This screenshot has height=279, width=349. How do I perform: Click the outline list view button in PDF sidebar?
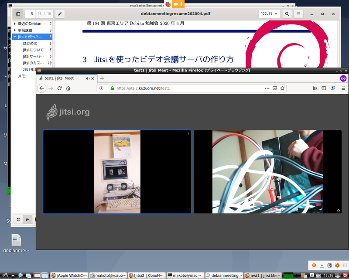(27, 219)
